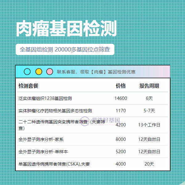Select 单基因遗传病携带者筛查(CSKA),夫妻 package
This screenshot has height=185, width=185.
point(54,164)
